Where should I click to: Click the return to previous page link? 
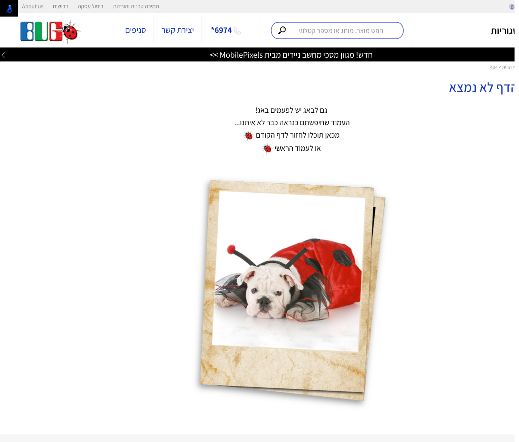tap(298, 135)
